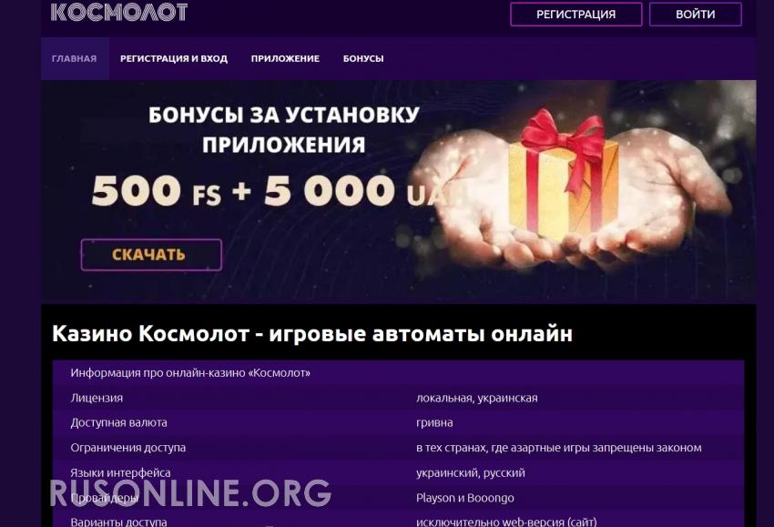Click the Доступная валюта row label
The width and height of the screenshot is (774, 527).
click(118, 422)
